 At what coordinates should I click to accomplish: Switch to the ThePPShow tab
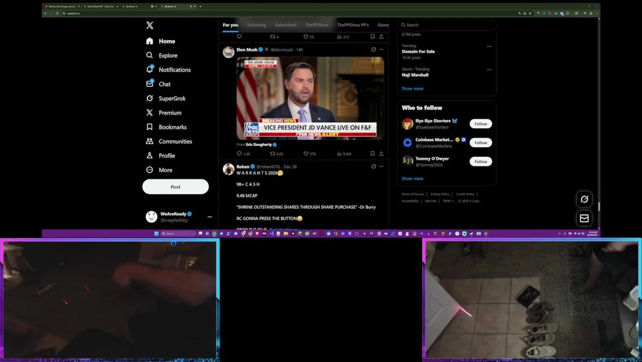[316, 25]
